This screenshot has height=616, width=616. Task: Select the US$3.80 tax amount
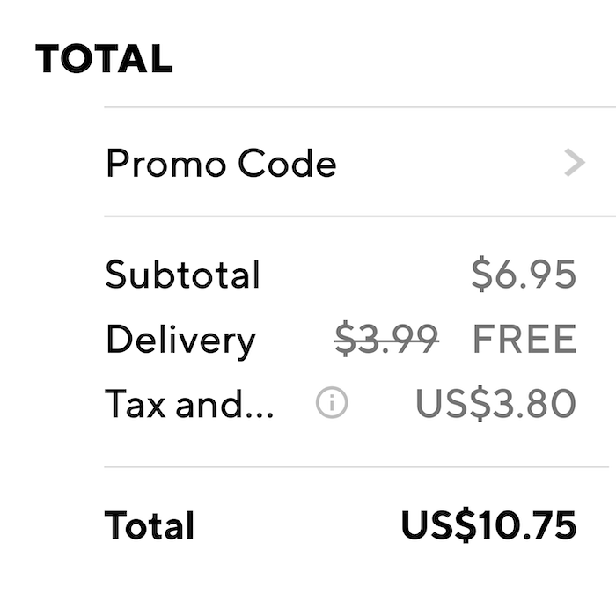tap(495, 403)
